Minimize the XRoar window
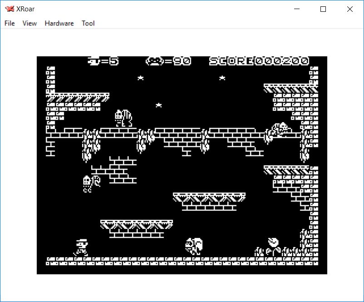The width and height of the screenshot is (364, 302). 297,9
